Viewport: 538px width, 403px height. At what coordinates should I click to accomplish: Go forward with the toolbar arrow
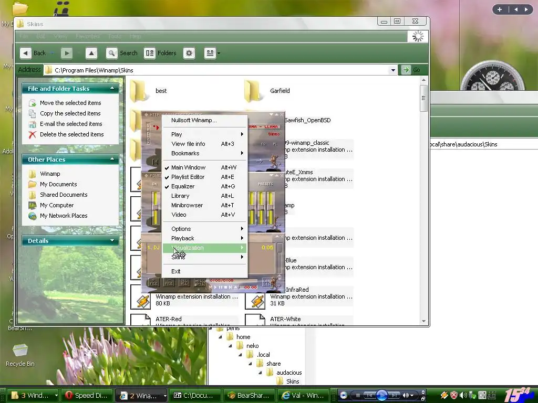click(67, 53)
